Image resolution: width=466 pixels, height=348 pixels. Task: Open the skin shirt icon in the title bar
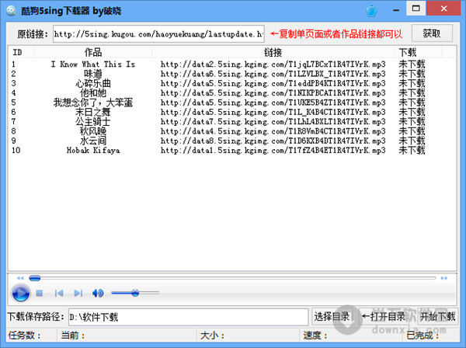371,12
